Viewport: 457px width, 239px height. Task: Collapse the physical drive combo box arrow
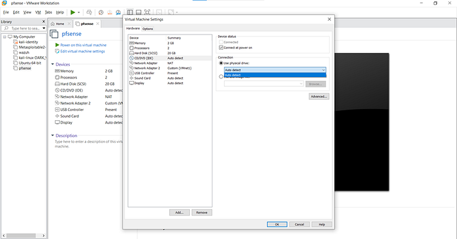pos(323,70)
